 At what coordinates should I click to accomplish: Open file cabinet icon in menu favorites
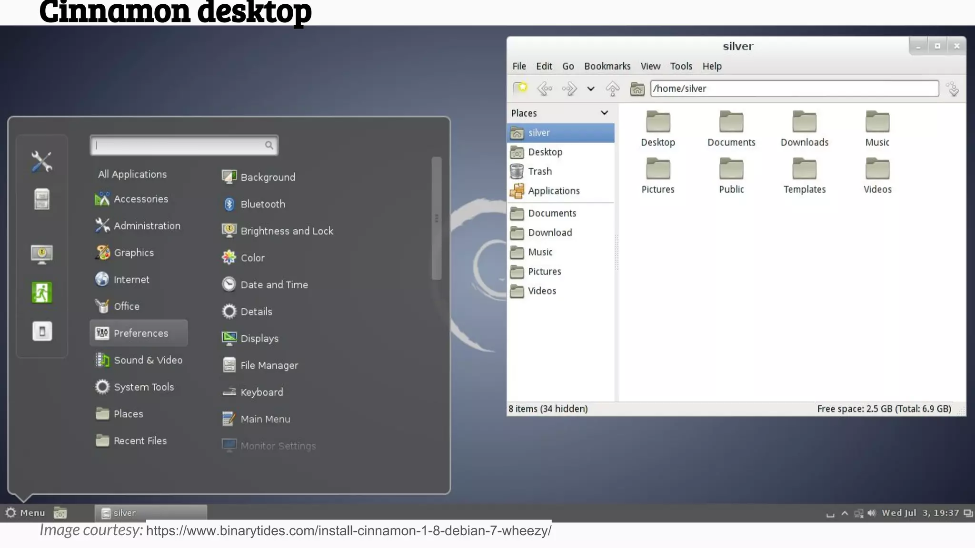[x=42, y=199]
